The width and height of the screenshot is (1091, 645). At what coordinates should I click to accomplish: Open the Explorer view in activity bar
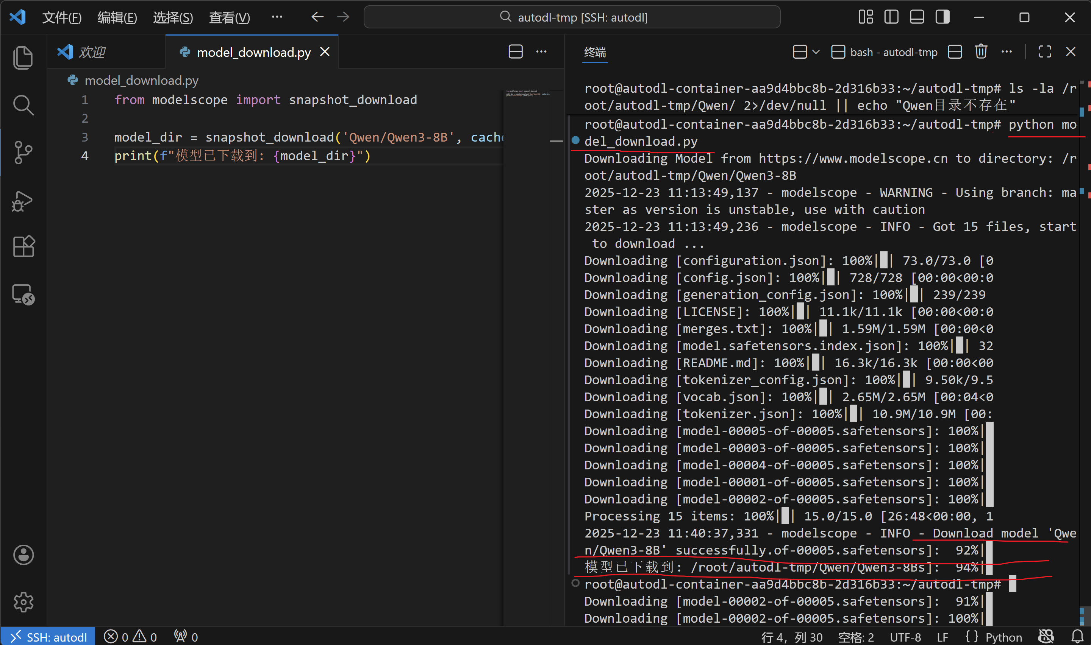pyautogui.click(x=23, y=58)
